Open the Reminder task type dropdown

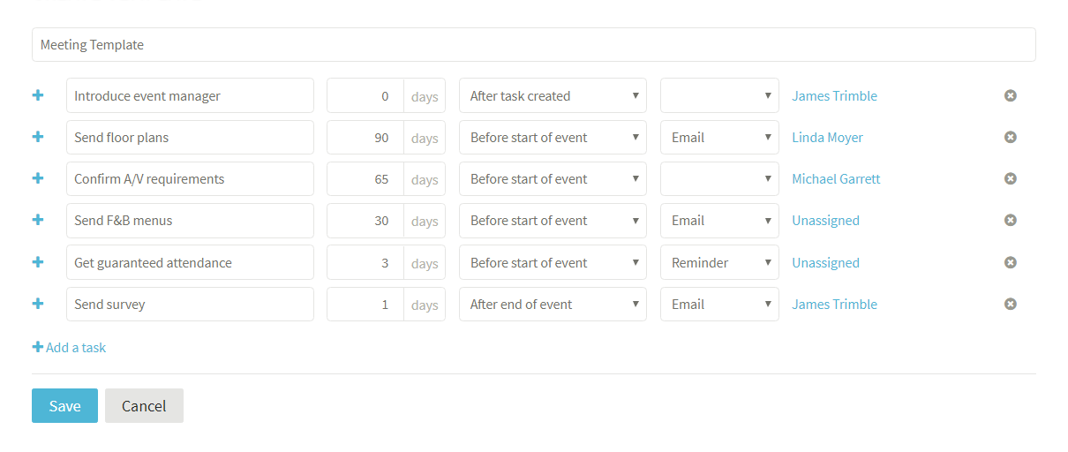pyautogui.click(x=719, y=262)
